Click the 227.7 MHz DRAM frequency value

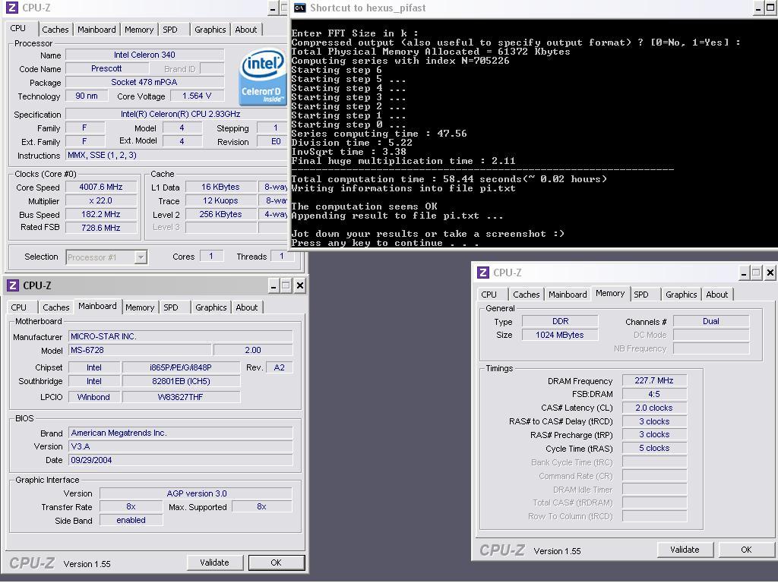pos(654,381)
